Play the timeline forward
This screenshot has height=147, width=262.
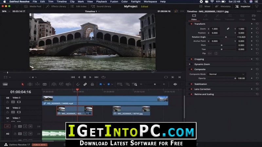(90, 77)
